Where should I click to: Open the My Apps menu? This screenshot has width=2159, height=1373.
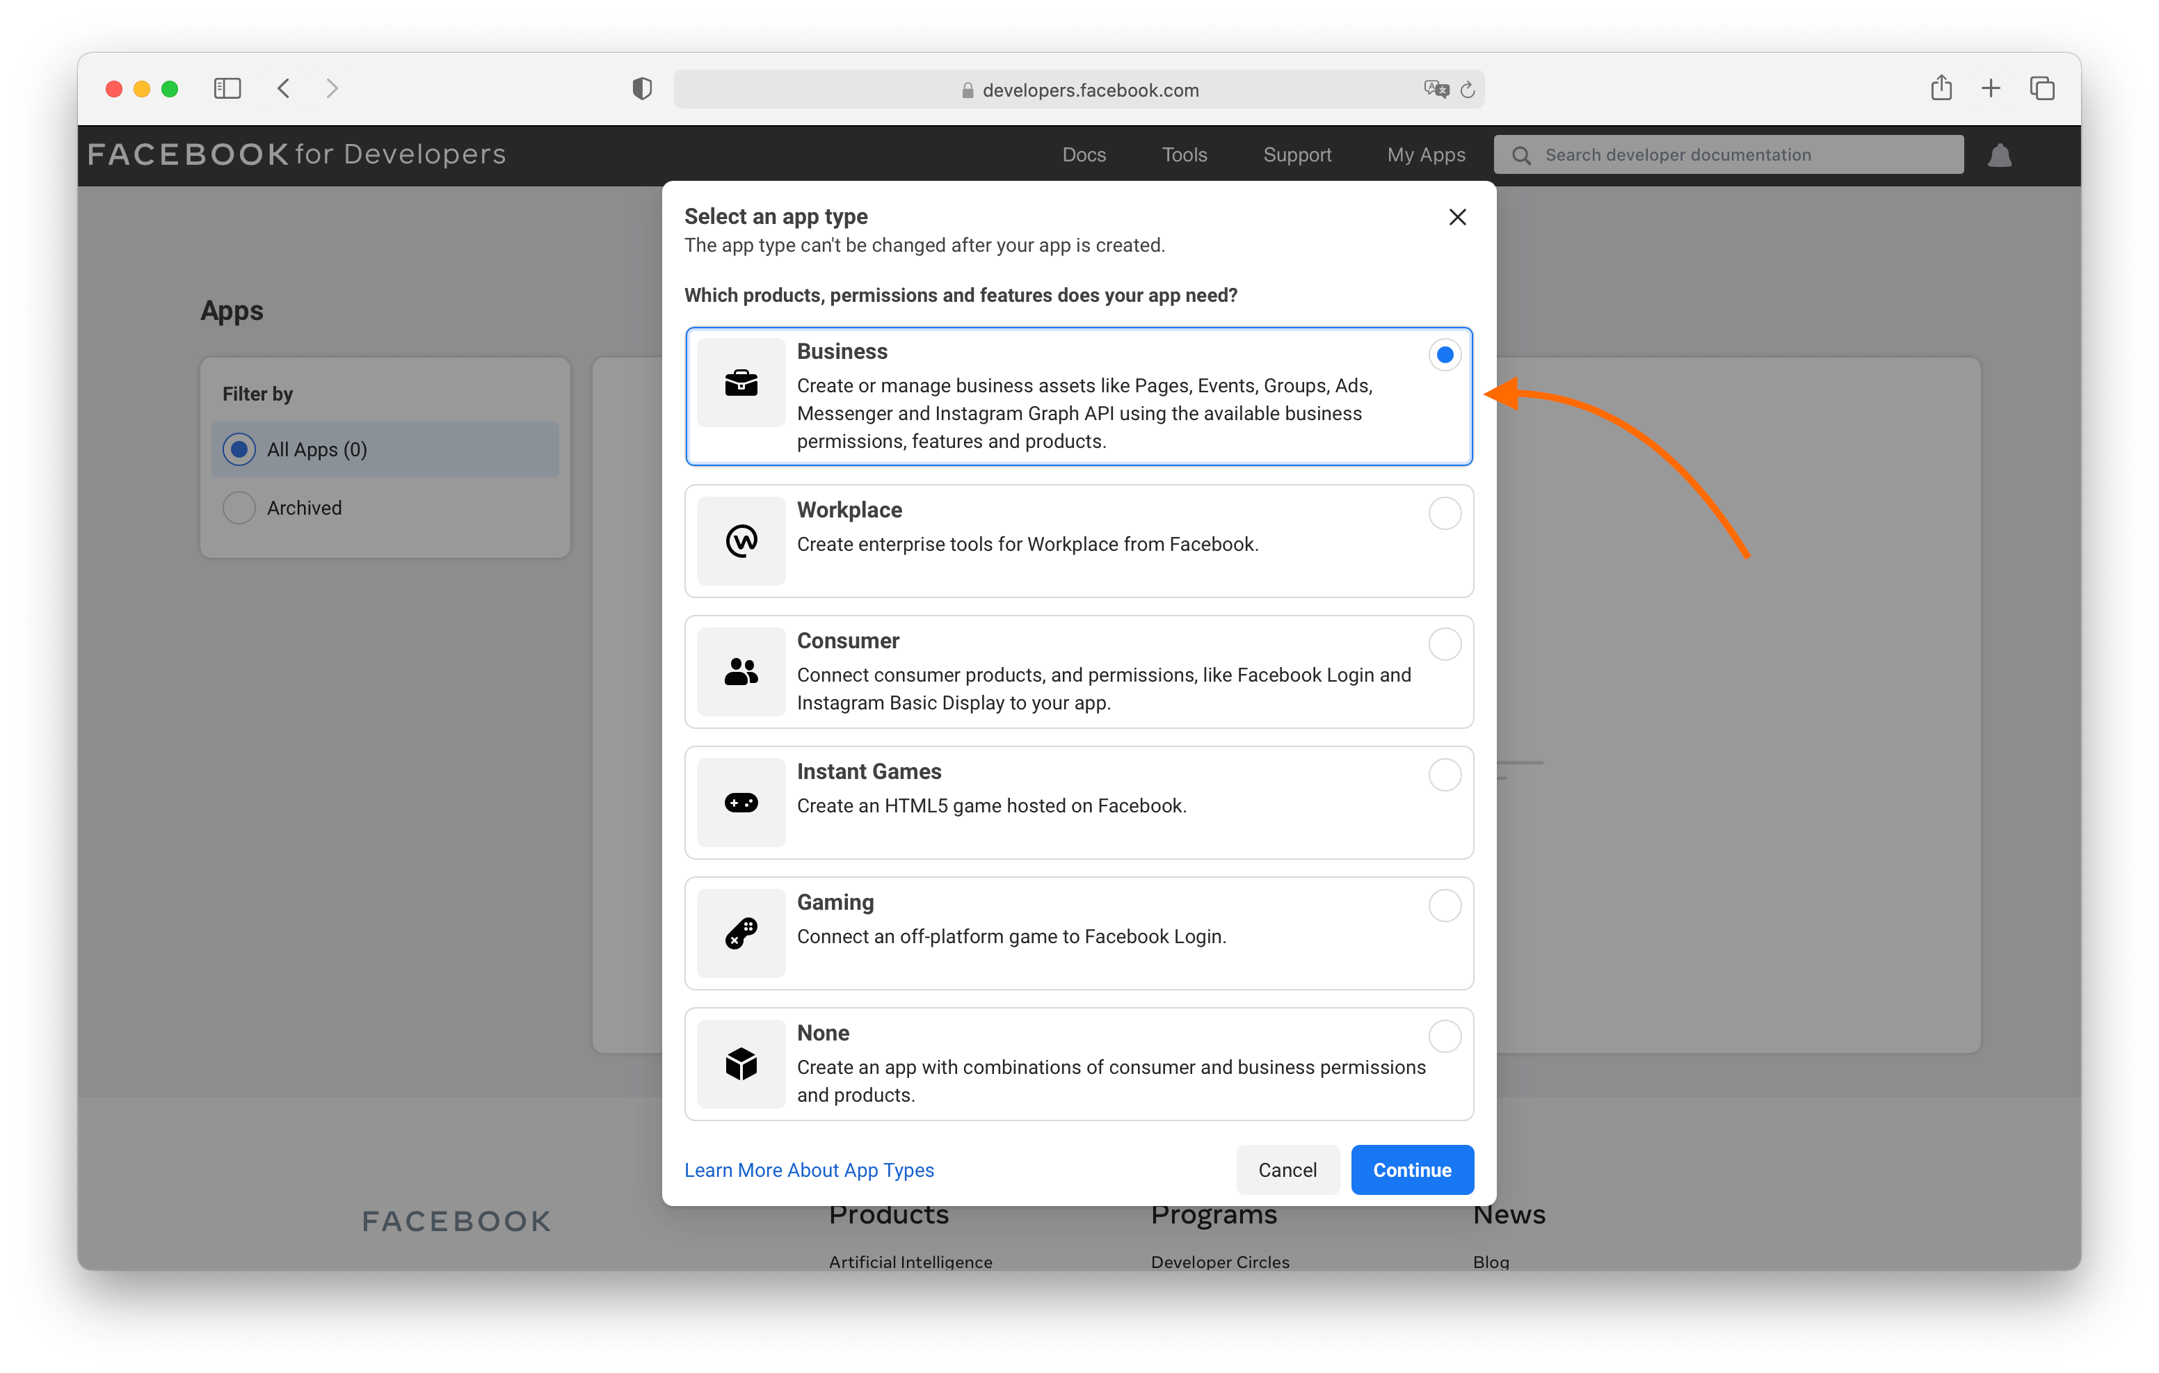[x=1426, y=155]
